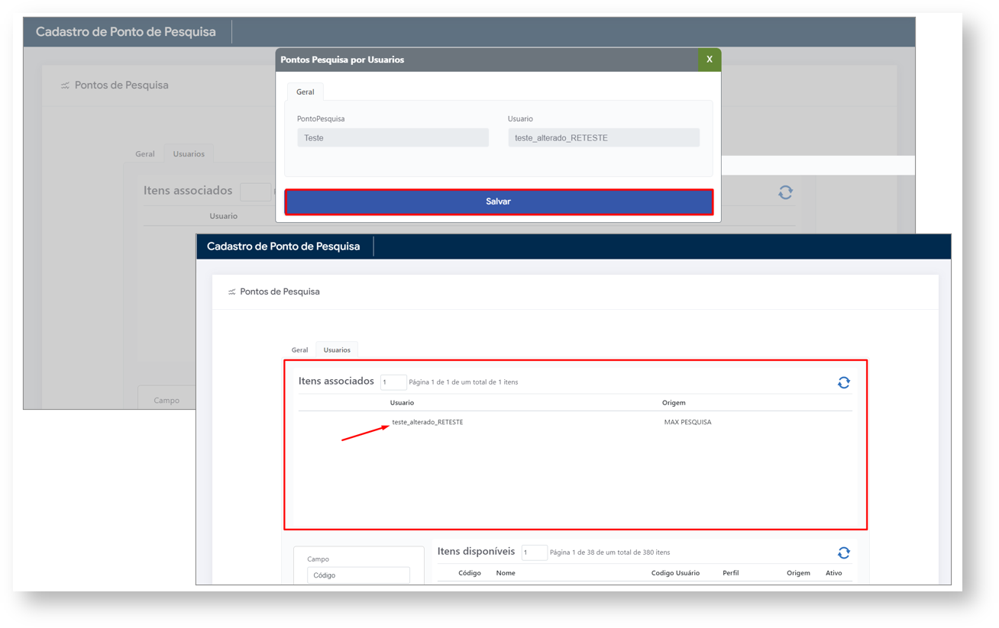This screenshot has width=999, height=628.
Task: Click the Ativo column header
Action: [833, 573]
